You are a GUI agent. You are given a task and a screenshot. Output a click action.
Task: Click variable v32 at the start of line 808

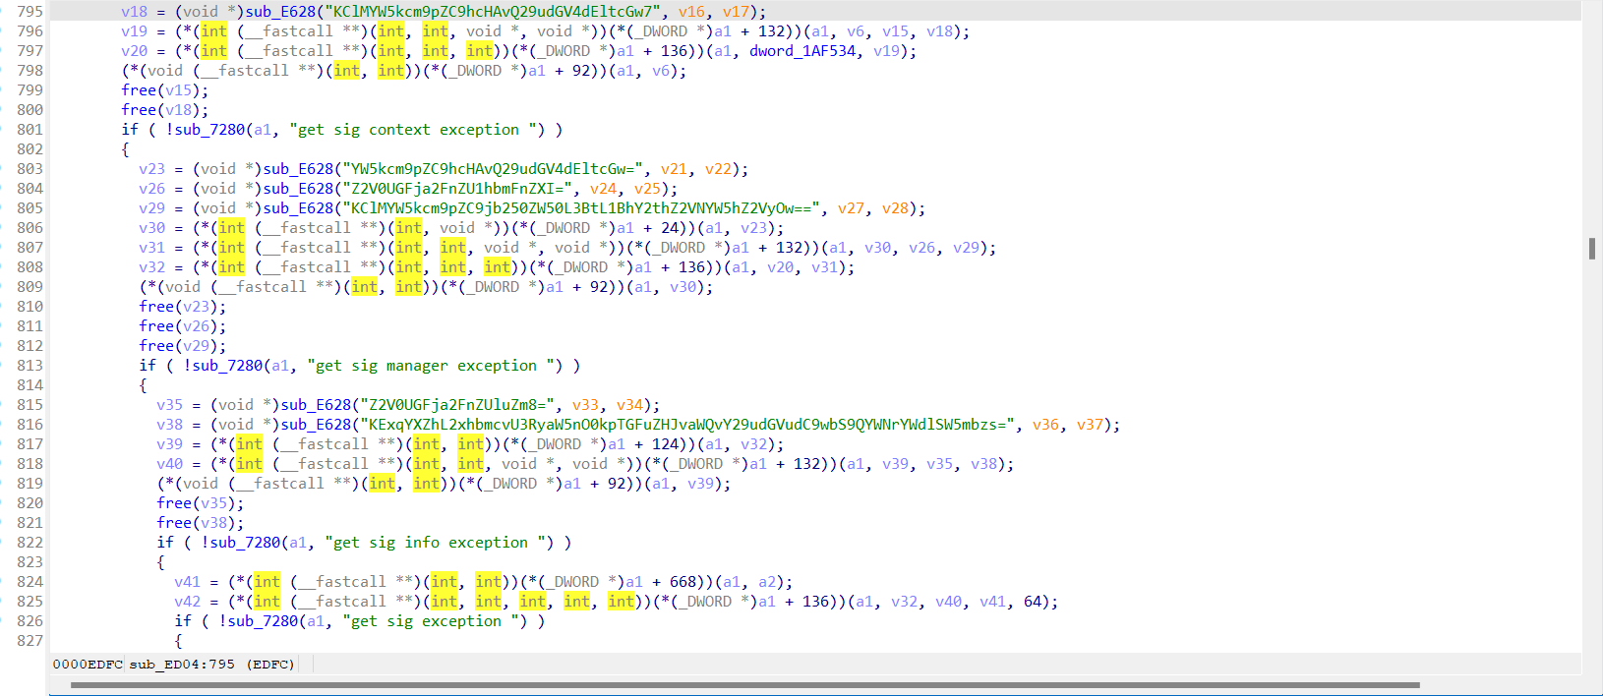[151, 267]
